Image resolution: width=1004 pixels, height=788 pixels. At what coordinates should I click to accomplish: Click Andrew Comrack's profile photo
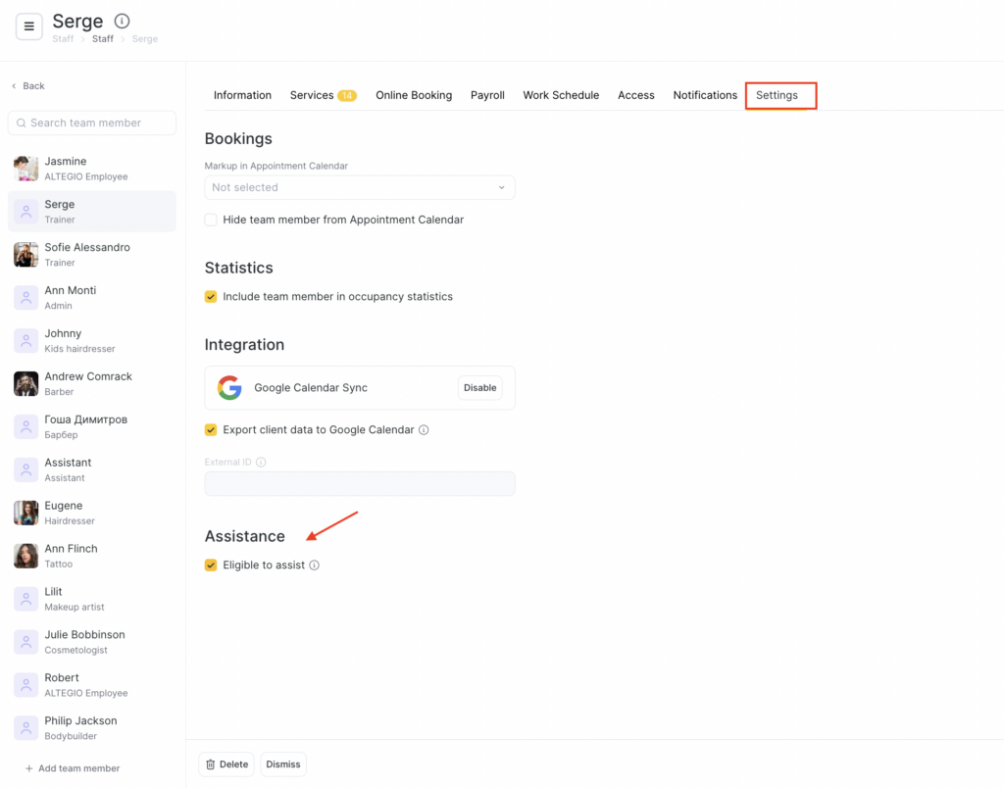(26, 384)
